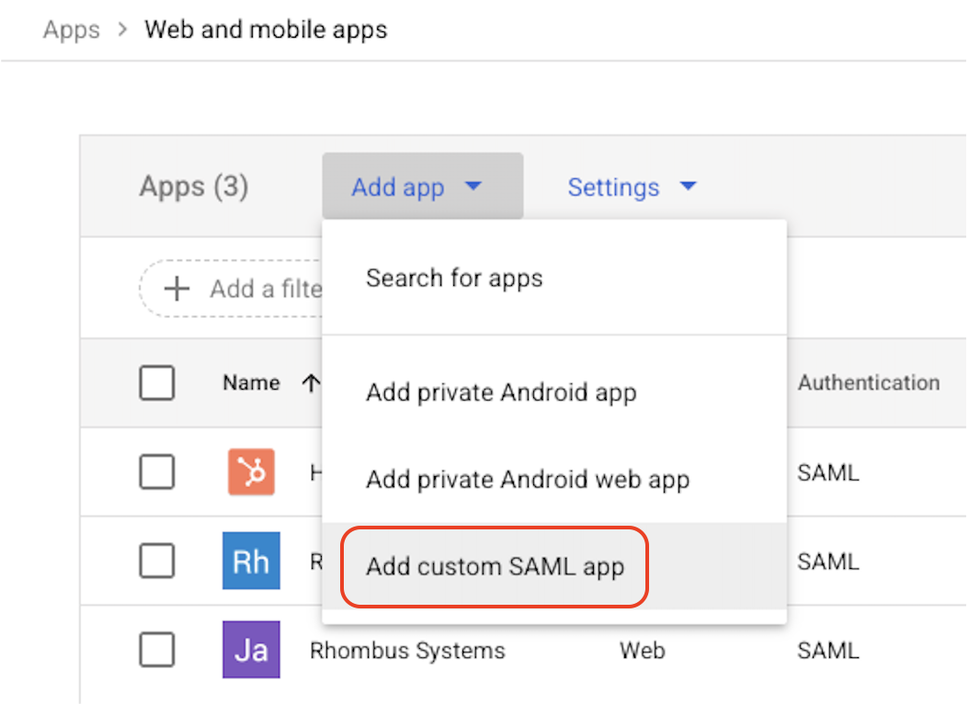Image resolution: width=969 pixels, height=704 pixels.
Task: Click the Apps (3) heading
Action: [x=193, y=187]
